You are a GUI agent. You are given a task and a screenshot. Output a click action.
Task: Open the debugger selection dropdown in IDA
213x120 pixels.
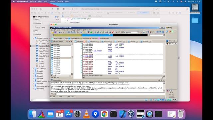tap(138, 32)
